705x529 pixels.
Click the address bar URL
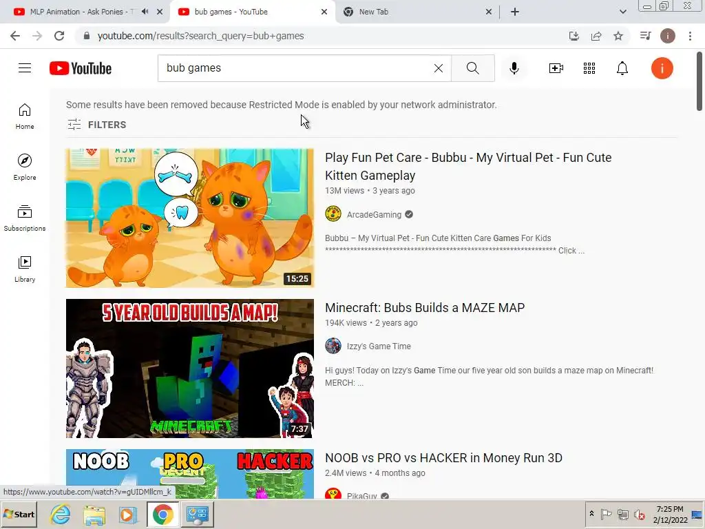[200, 36]
